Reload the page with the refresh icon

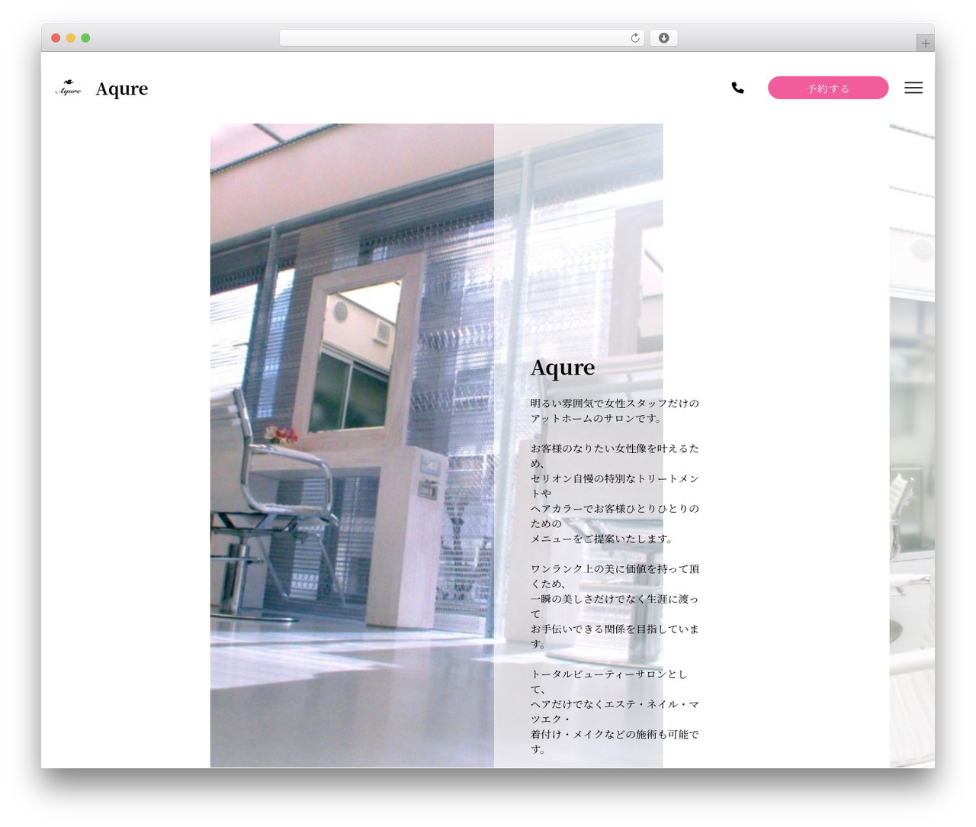coord(635,38)
